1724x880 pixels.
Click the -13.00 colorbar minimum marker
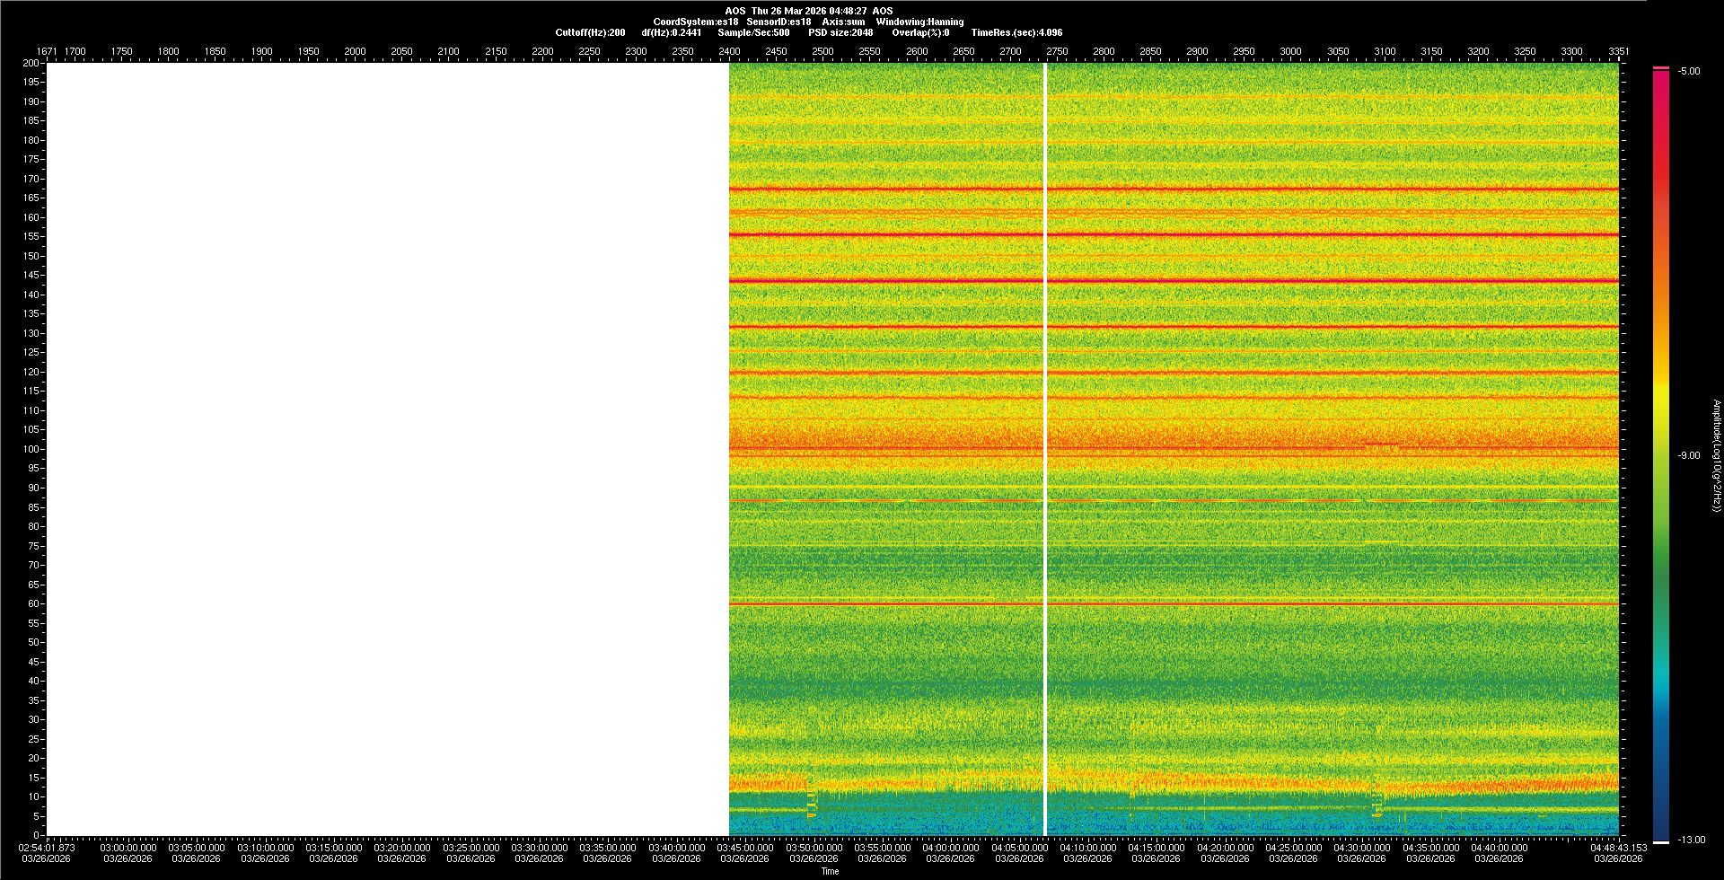click(x=1661, y=841)
